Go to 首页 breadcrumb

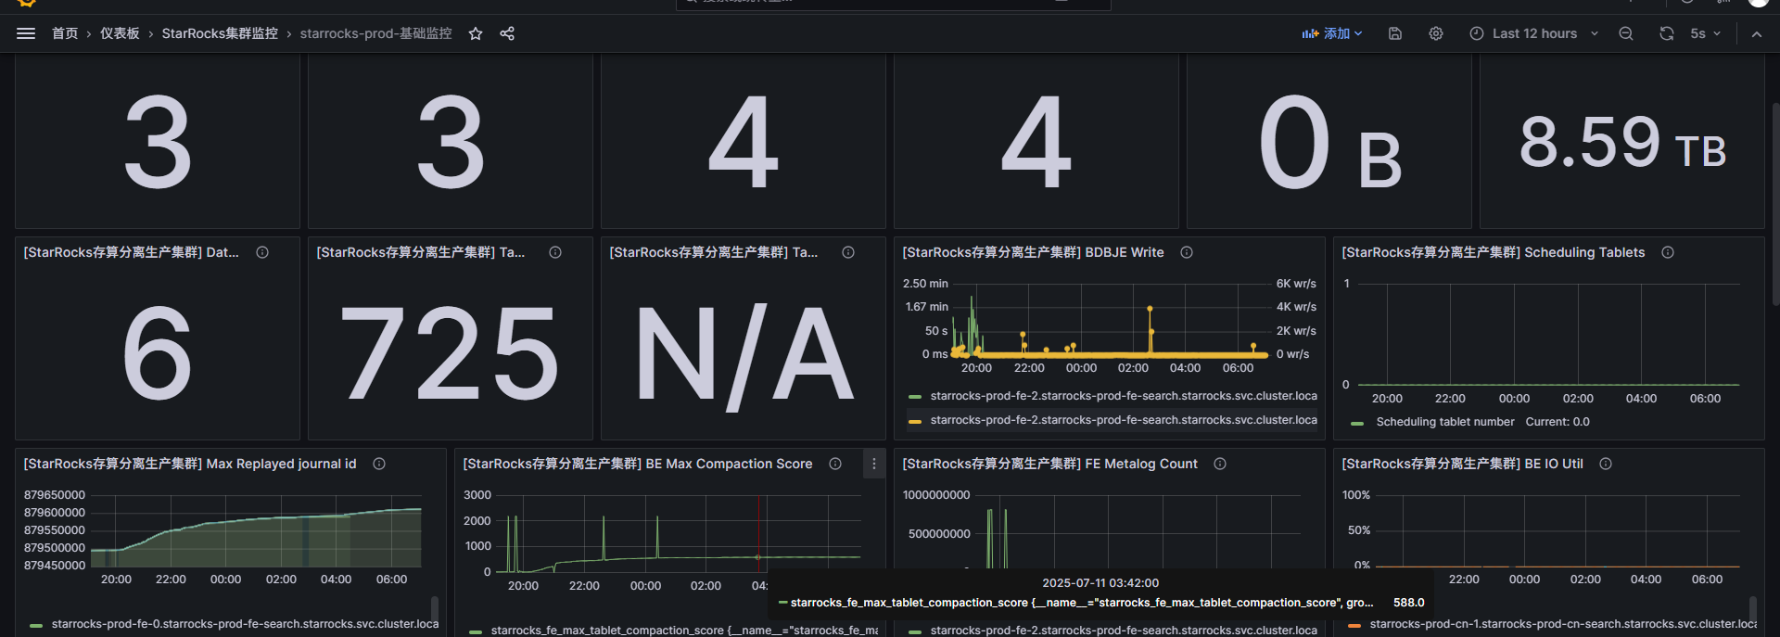tap(65, 33)
